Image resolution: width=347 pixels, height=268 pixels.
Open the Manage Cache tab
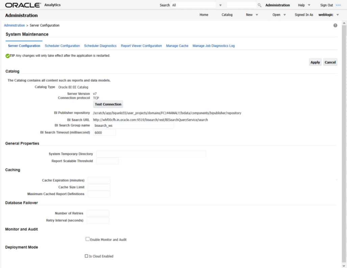pyautogui.click(x=177, y=46)
